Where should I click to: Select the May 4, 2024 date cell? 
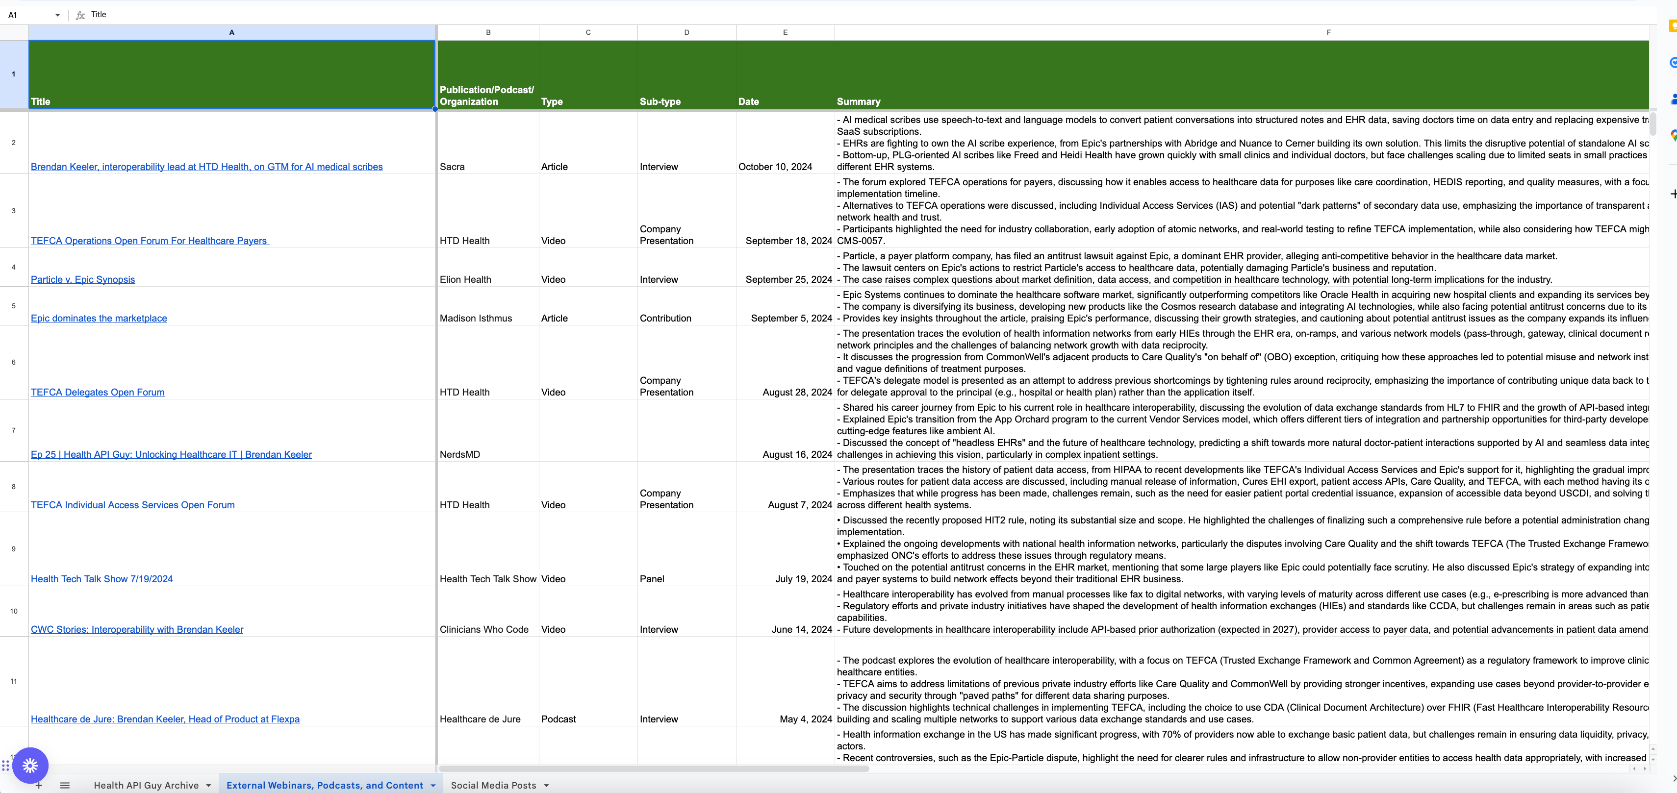tap(785, 682)
